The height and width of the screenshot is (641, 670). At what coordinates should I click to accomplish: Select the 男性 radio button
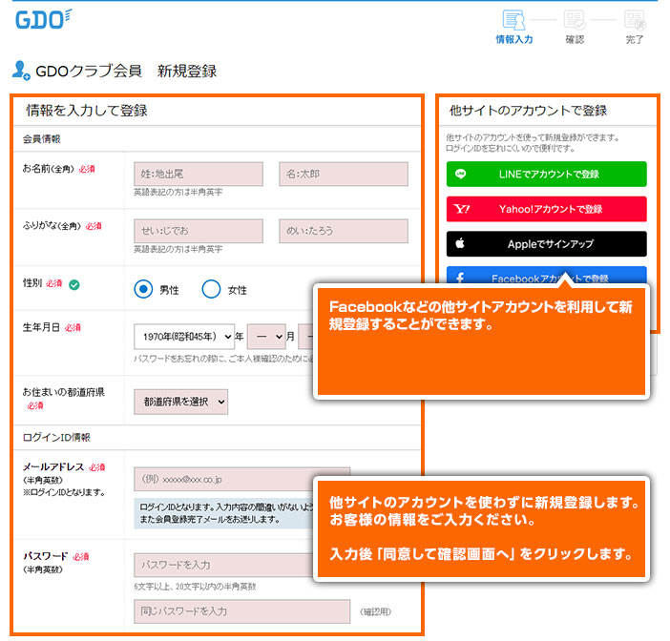pos(143,289)
